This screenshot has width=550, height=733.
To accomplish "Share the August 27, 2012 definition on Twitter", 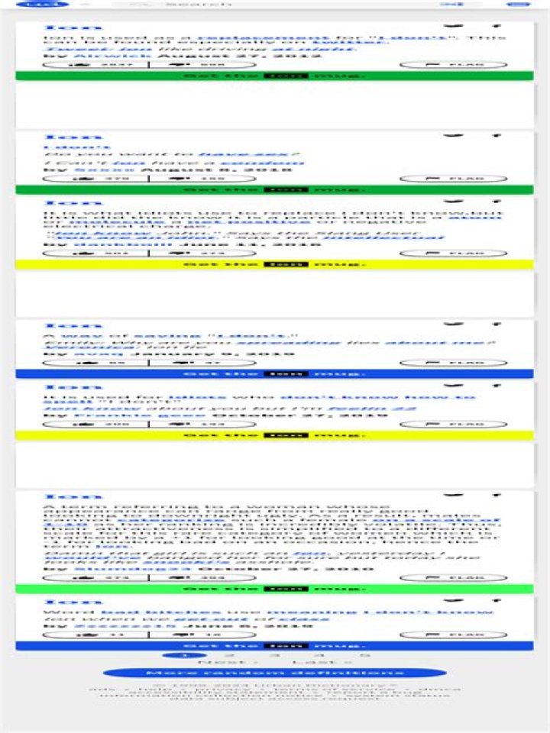I will click(x=453, y=26).
